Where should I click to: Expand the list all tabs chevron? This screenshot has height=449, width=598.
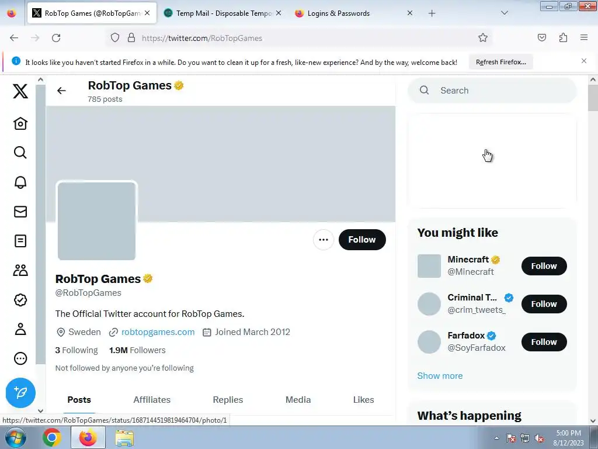(504, 13)
